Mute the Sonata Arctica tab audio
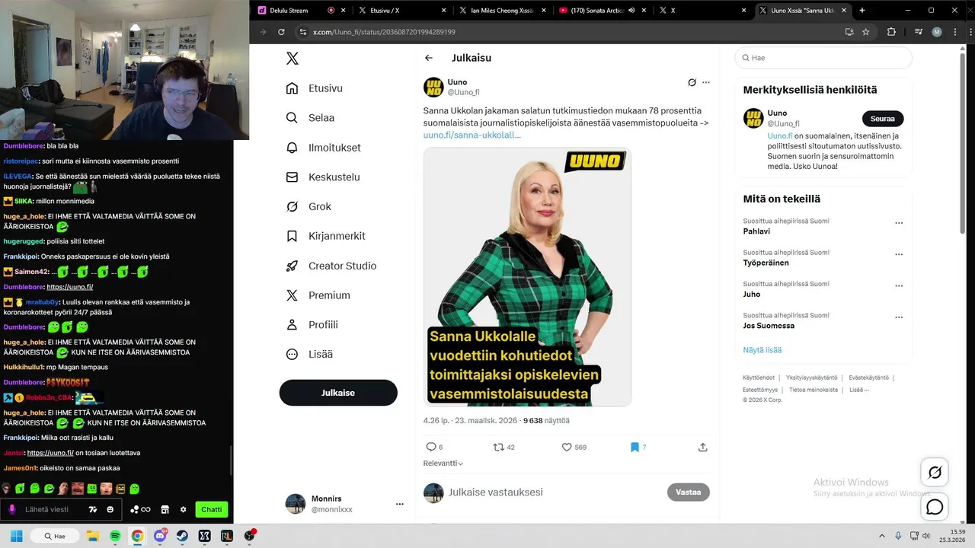 coord(631,11)
